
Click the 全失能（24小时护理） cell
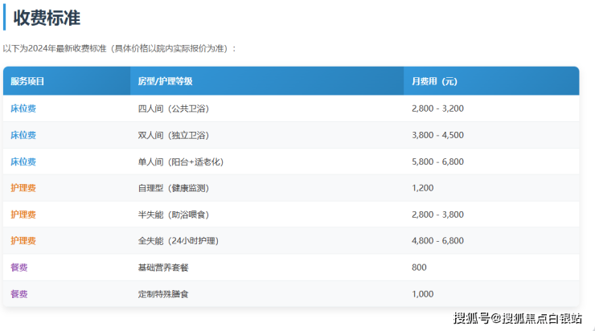coord(177,241)
